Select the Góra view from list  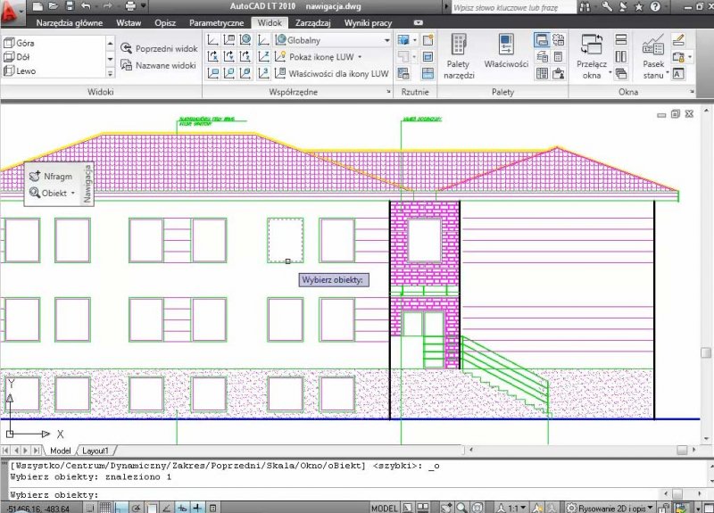pos(25,43)
